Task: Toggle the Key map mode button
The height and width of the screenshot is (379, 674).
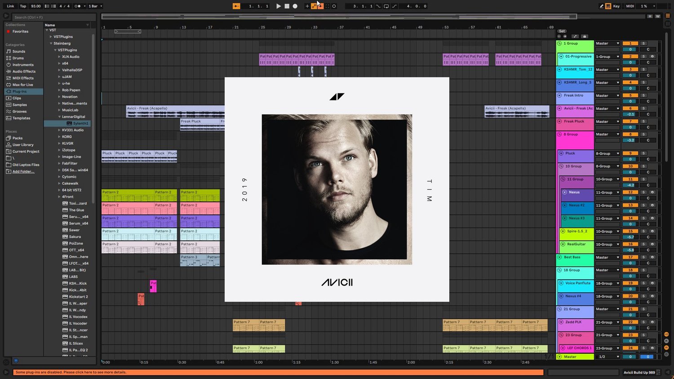Action: tap(616, 6)
